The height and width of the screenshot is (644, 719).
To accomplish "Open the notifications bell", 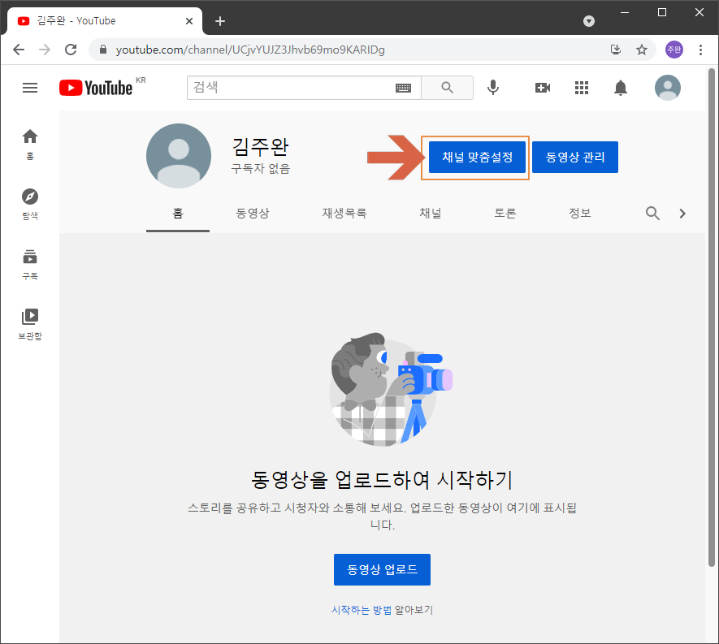I will pyautogui.click(x=621, y=88).
